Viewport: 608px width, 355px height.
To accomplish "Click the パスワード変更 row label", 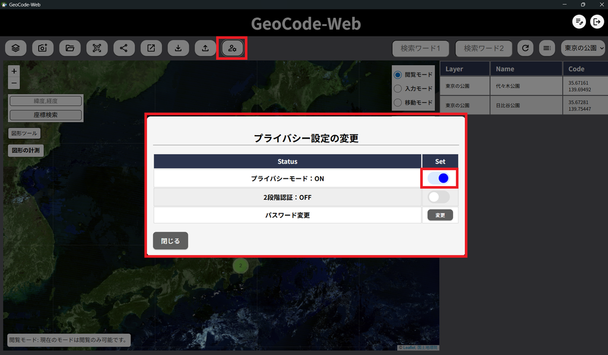I will point(287,215).
